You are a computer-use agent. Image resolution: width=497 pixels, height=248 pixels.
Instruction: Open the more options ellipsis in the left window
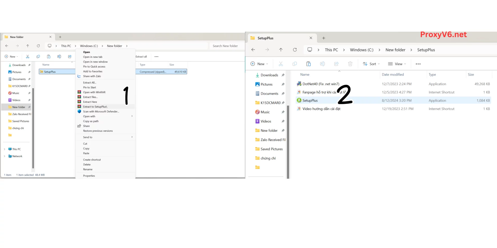[156, 57]
